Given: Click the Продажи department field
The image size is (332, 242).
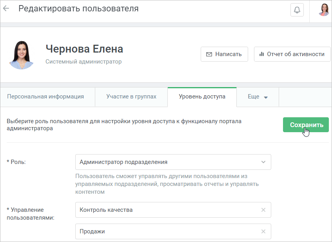Looking at the screenshot, I should pos(173,231).
